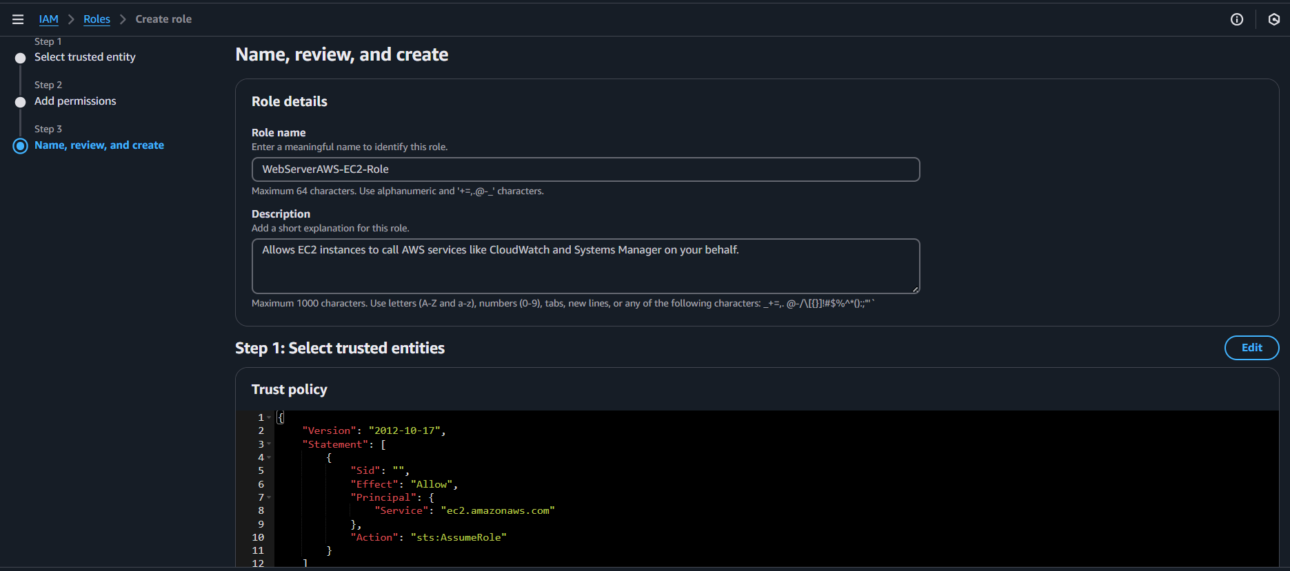Image resolution: width=1290 pixels, height=571 pixels.
Task: Collapse Principal fold arrow on line 7
Action: tap(269, 497)
